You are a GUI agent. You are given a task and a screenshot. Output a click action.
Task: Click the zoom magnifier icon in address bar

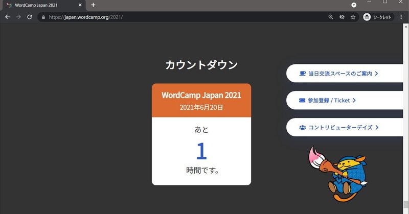tap(331, 17)
